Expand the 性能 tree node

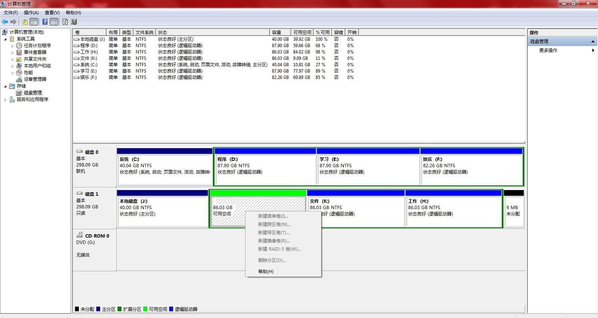click(12, 73)
